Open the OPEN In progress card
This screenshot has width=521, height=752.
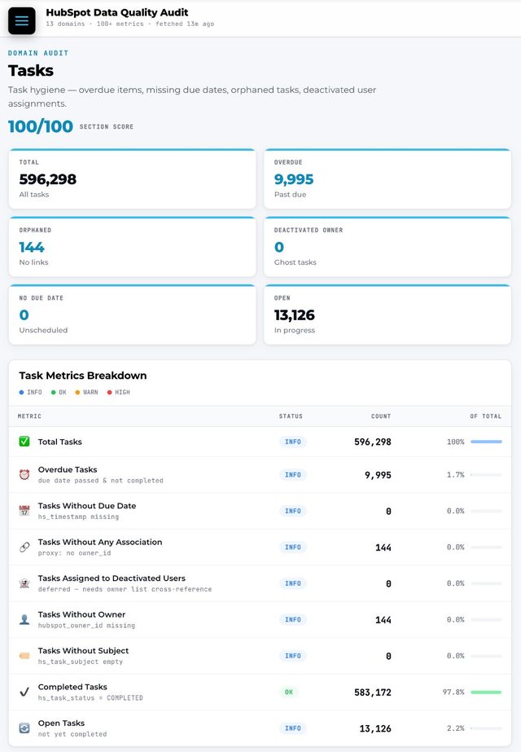pyautogui.click(x=387, y=314)
